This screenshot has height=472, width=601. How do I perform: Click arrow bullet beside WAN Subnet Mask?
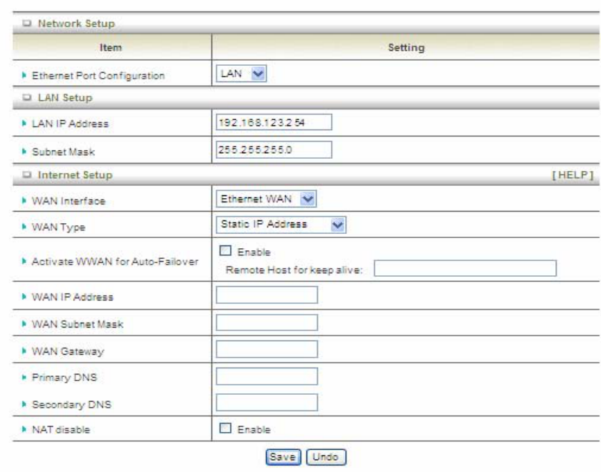pos(24,324)
